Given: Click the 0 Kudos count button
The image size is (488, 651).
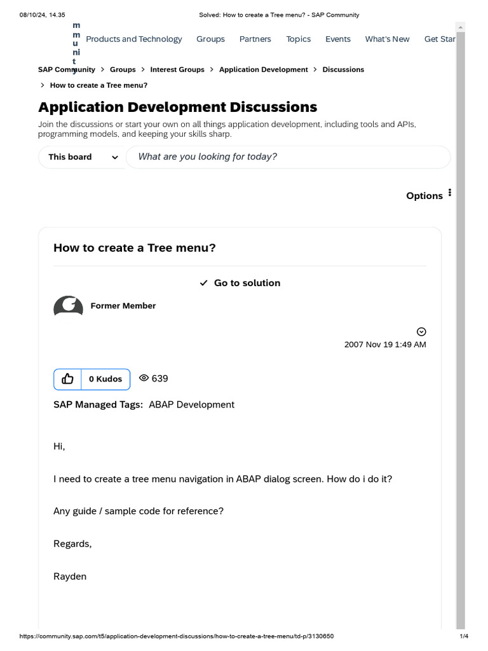Looking at the screenshot, I should [x=105, y=379].
